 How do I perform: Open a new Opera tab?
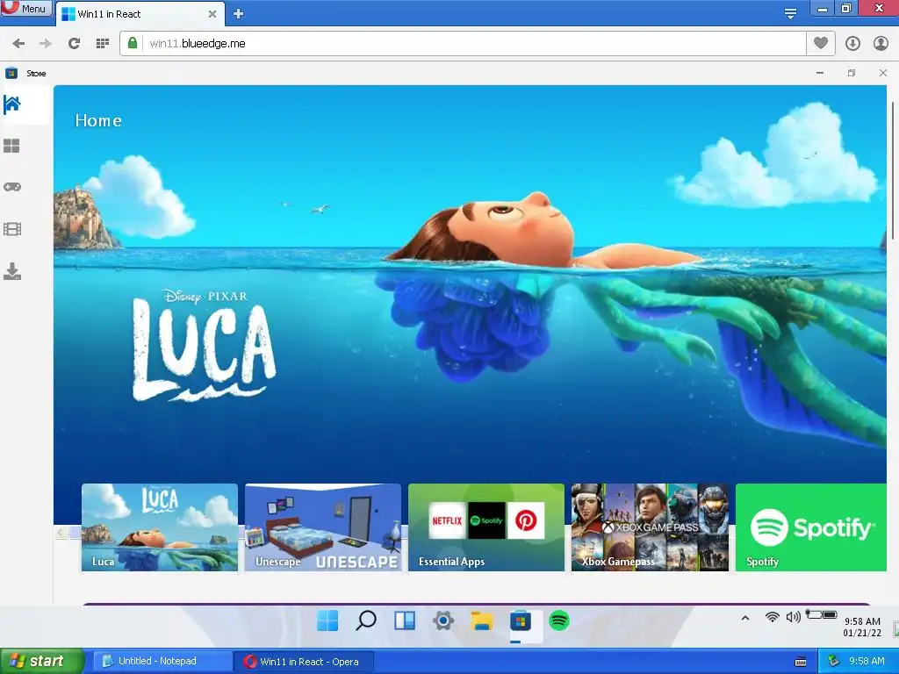239,14
